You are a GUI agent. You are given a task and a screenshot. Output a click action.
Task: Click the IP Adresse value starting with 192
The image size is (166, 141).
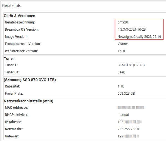click(x=129, y=122)
